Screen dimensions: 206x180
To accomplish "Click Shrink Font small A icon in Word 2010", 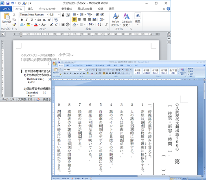I will coord(56,24).
